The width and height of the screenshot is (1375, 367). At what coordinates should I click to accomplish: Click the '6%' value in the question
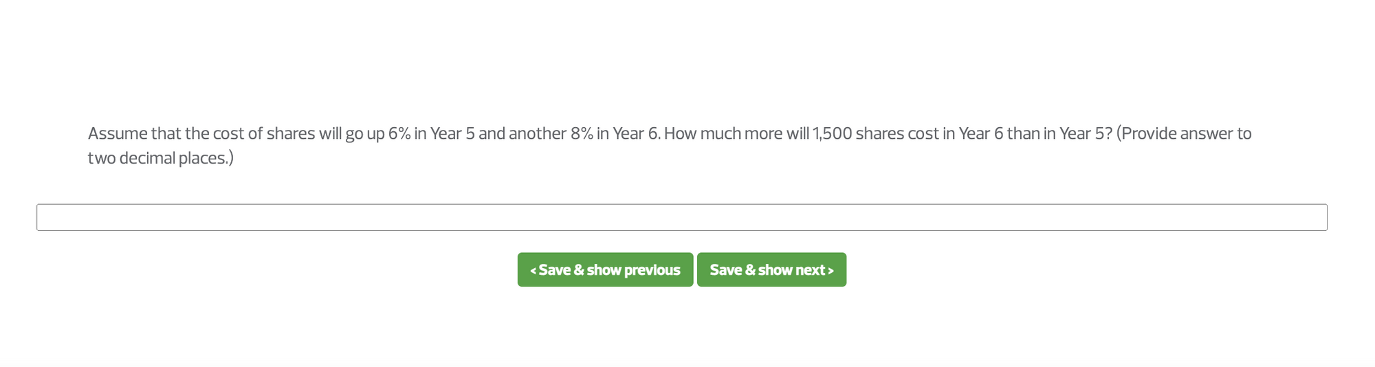pyautogui.click(x=399, y=133)
